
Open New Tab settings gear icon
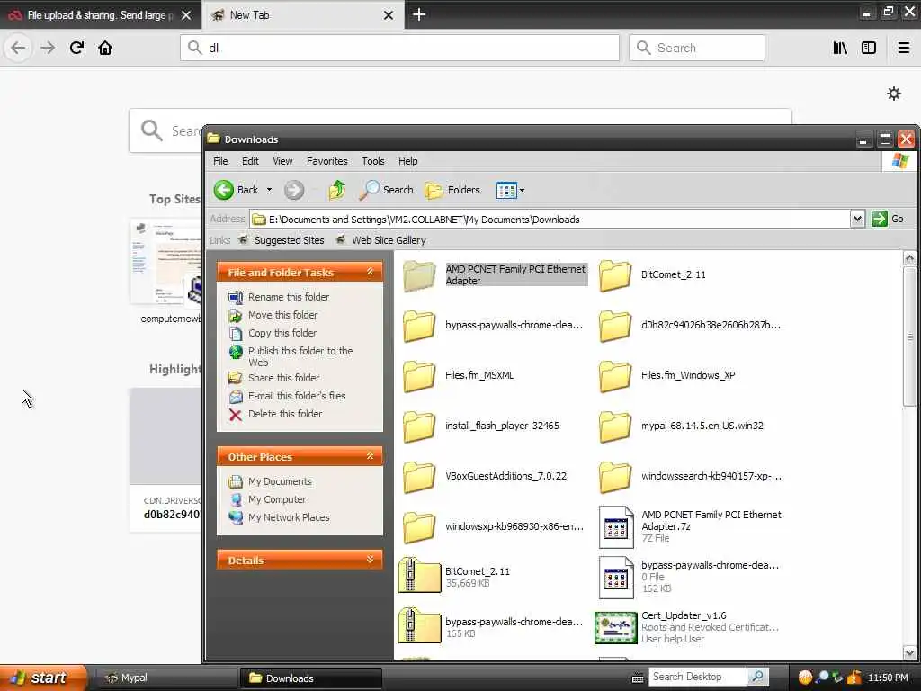tap(894, 94)
